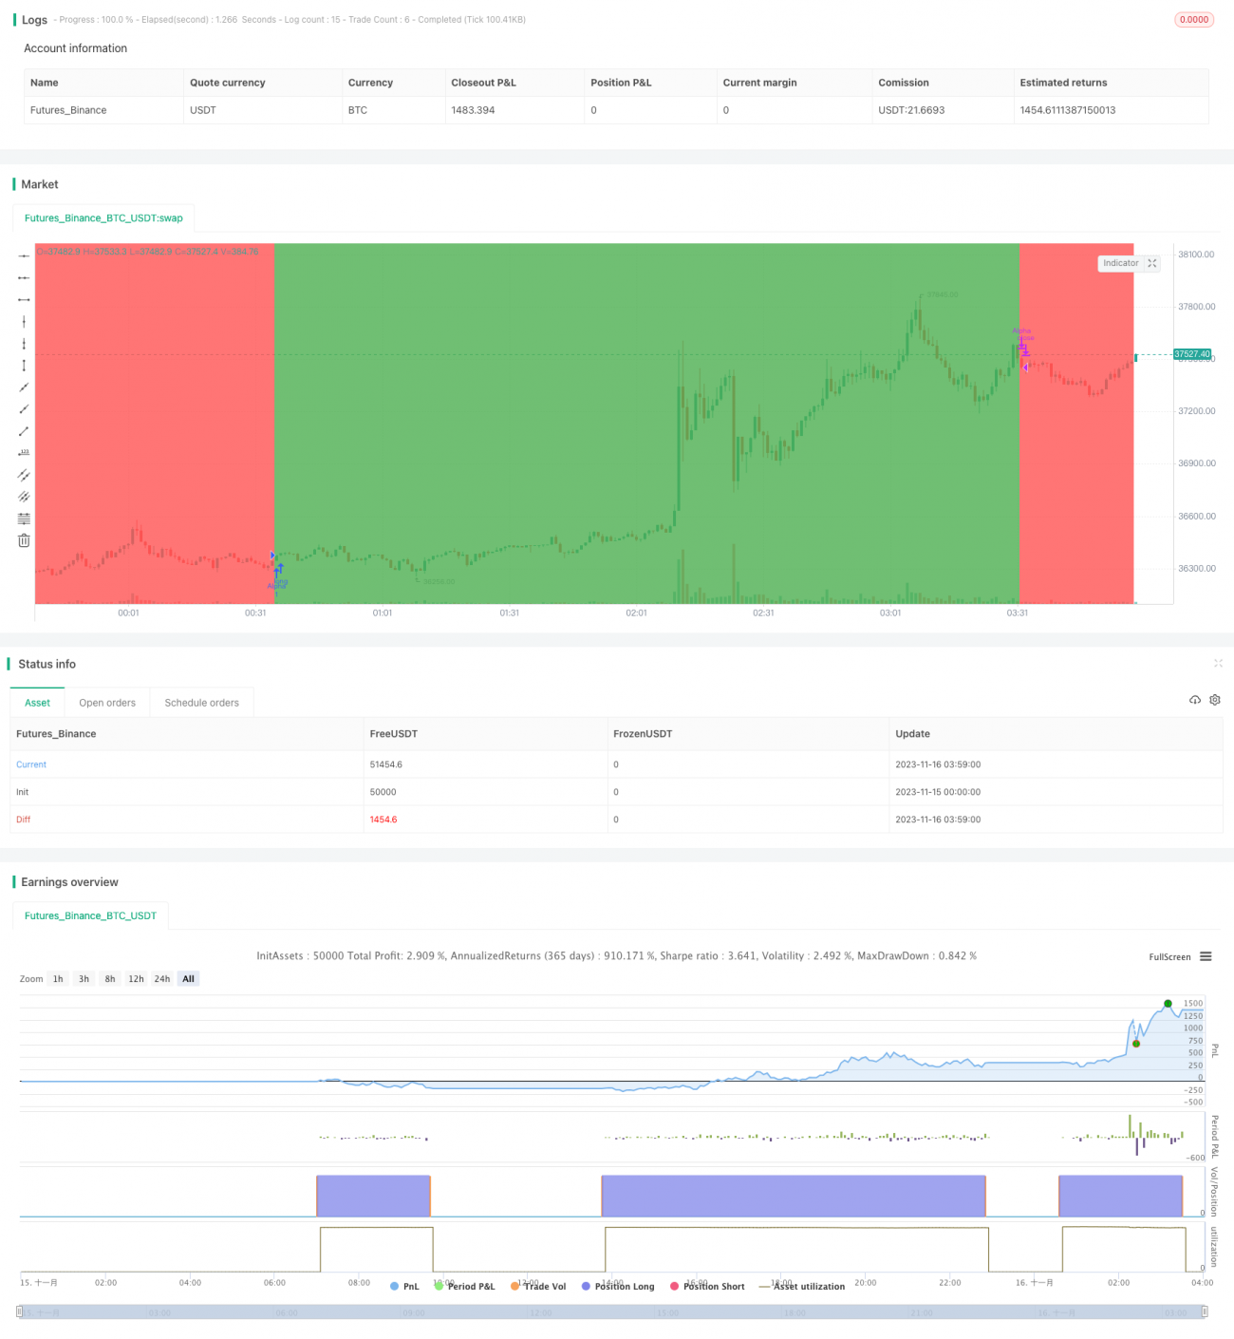Click the trash icon to delete drawings

pos(24,540)
